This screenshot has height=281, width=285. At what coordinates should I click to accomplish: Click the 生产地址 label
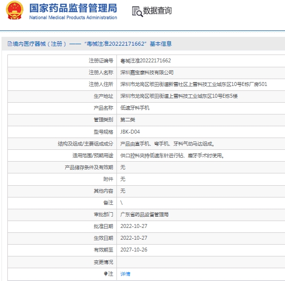[x=103, y=96]
